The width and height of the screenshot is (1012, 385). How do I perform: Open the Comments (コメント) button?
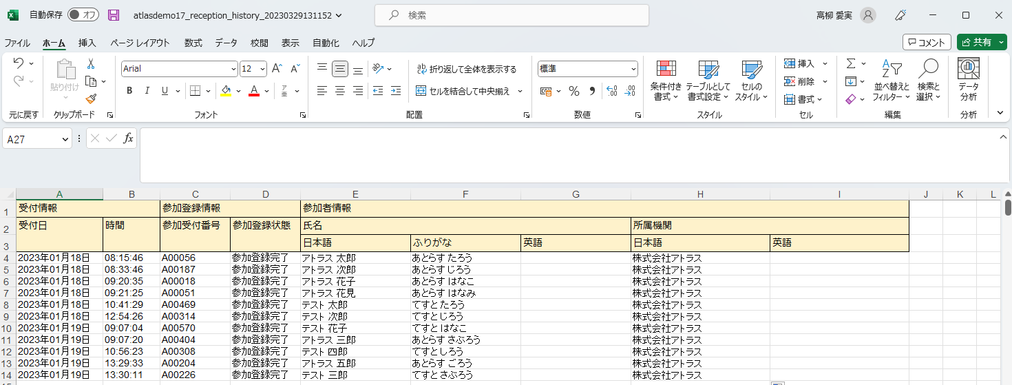click(x=927, y=43)
